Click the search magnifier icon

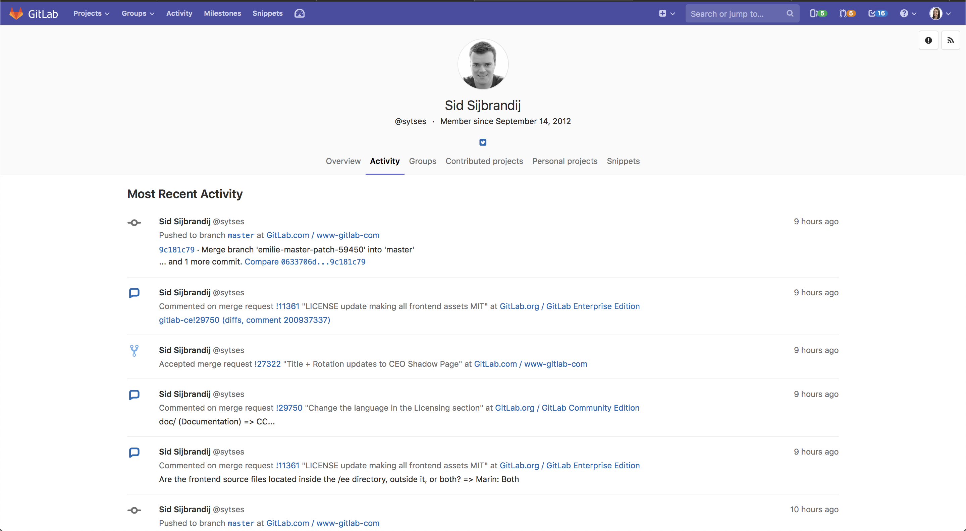[790, 13]
